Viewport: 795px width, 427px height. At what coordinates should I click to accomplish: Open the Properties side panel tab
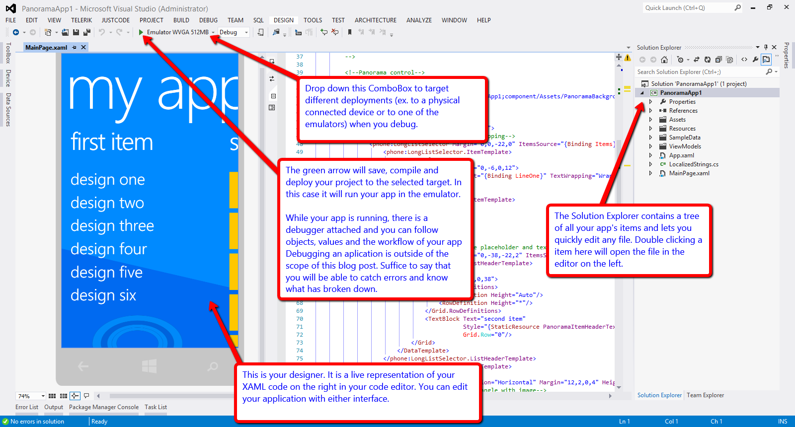pyautogui.click(x=787, y=55)
